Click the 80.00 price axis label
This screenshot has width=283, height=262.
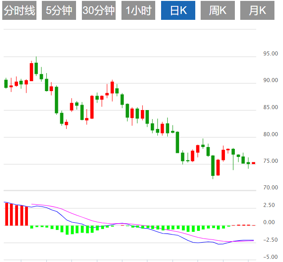(x=271, y=134)
